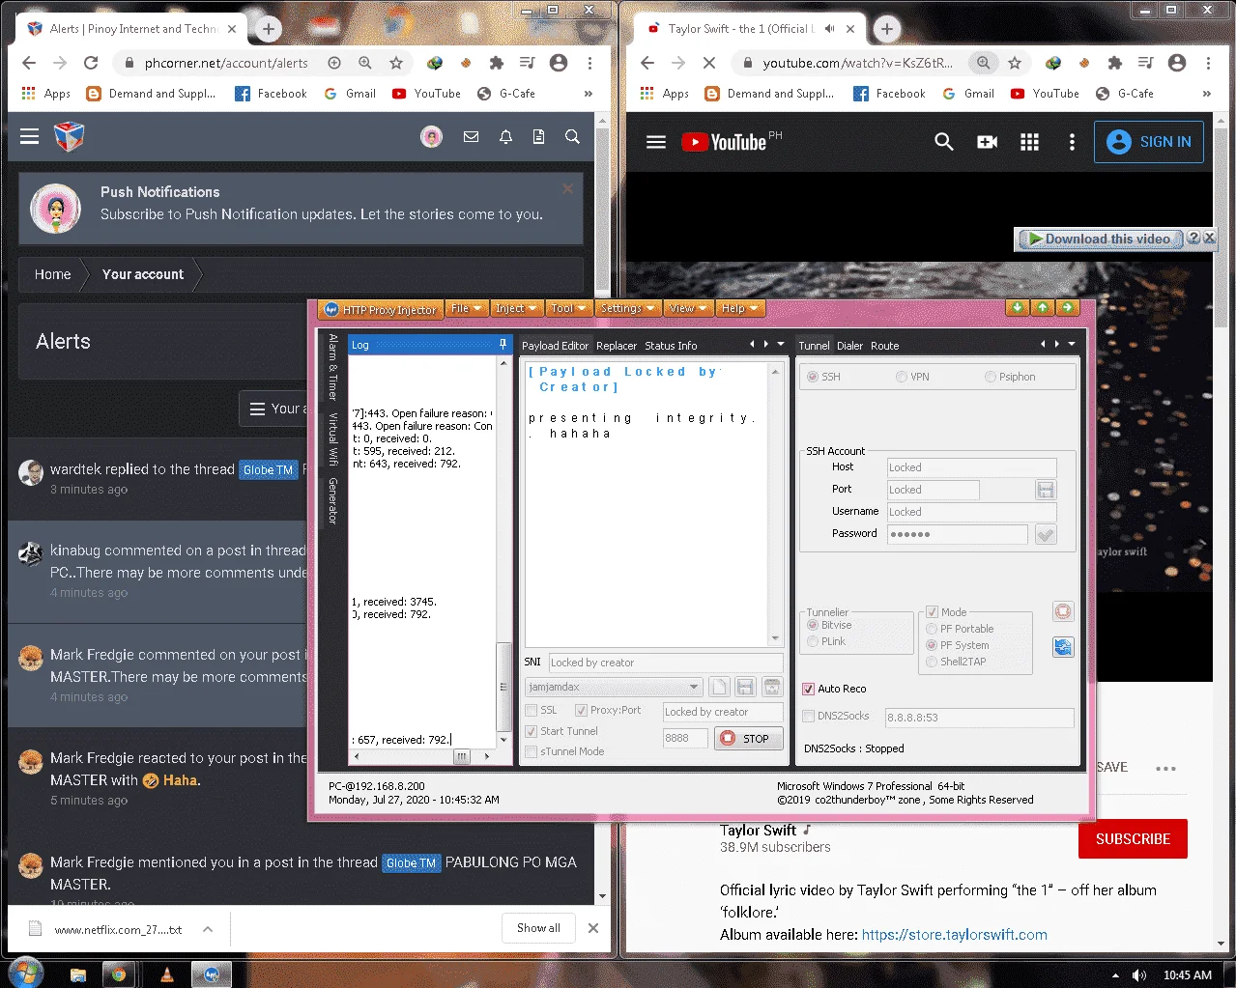Open the Tool dropdown menu
The height and width of the screenshot is (988, 1236).
[x=568, y=308]
